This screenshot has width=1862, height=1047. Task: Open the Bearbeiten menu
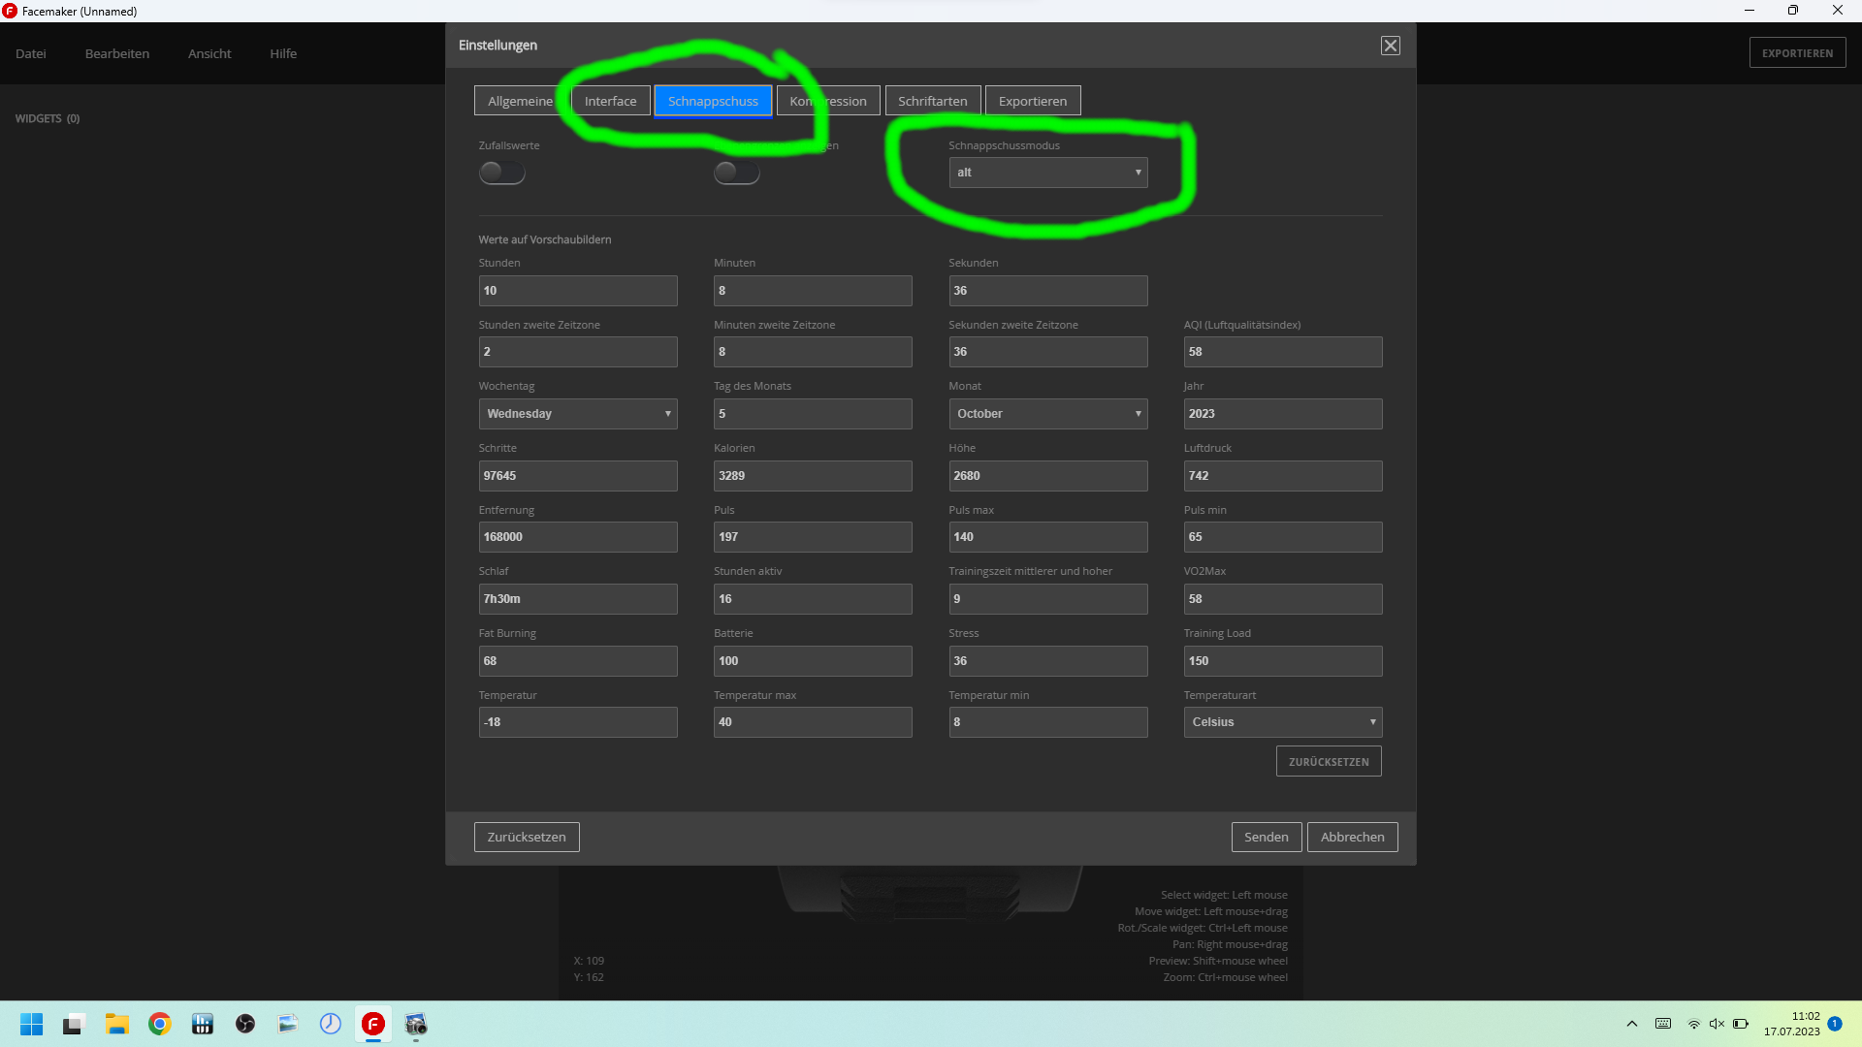click(117, 53)
